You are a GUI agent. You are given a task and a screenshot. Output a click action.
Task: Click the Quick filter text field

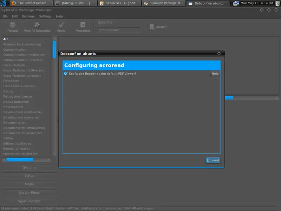pos(119,30)
